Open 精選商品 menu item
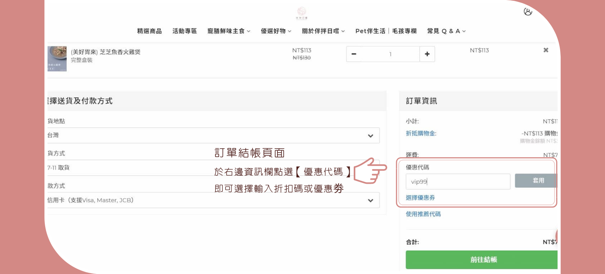 tap(149, 31)
